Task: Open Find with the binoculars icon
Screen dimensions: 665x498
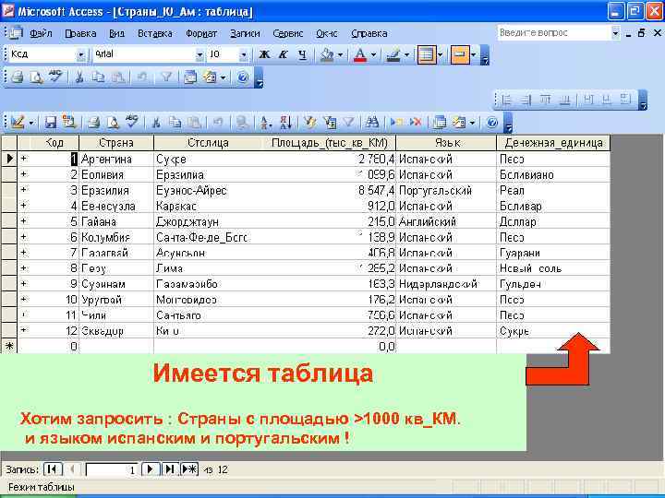Action: click(372, 123)
